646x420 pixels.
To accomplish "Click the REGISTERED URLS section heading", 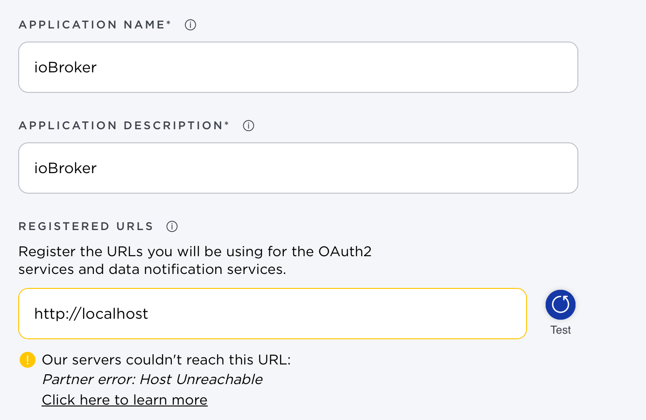I will (86, 226).
